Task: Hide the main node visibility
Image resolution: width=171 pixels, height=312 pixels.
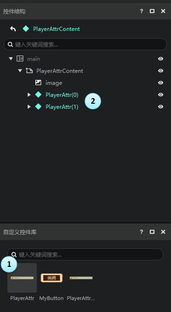Action: (x=161, y=59)
